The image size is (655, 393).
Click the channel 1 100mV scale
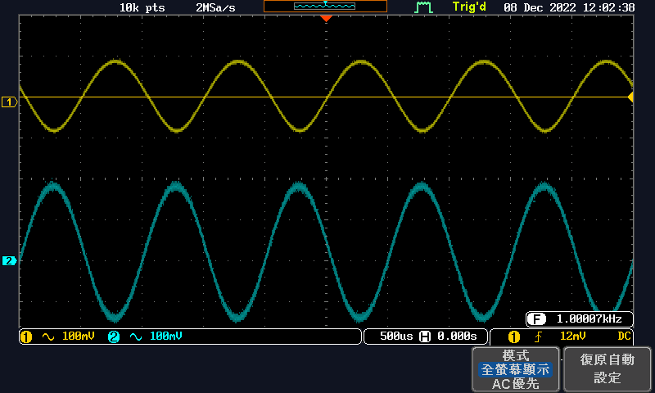coord(78,337)
